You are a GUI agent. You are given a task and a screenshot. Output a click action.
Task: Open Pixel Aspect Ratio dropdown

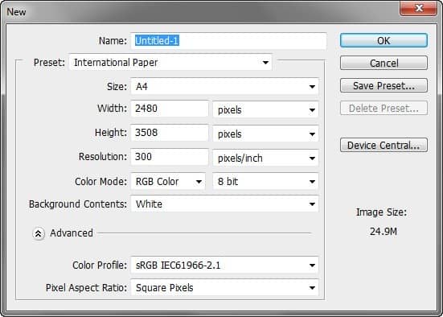[224, 287]
